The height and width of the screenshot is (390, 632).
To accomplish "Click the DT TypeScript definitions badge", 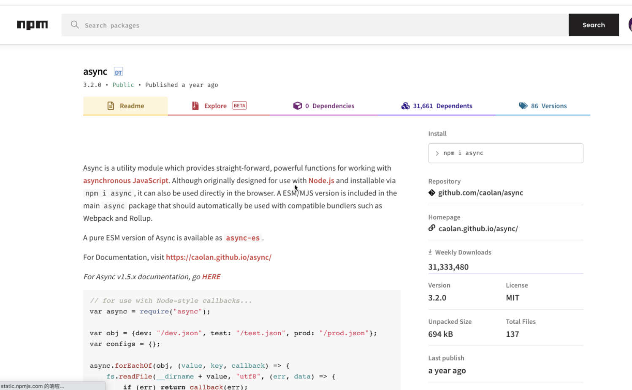I will [x=118, y=72].
